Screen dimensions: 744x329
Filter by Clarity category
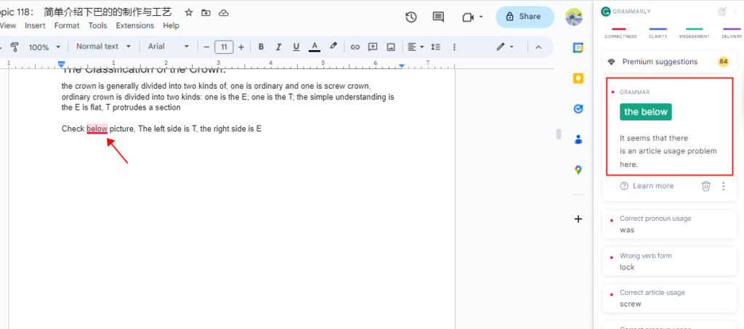[x=658, y=33]
